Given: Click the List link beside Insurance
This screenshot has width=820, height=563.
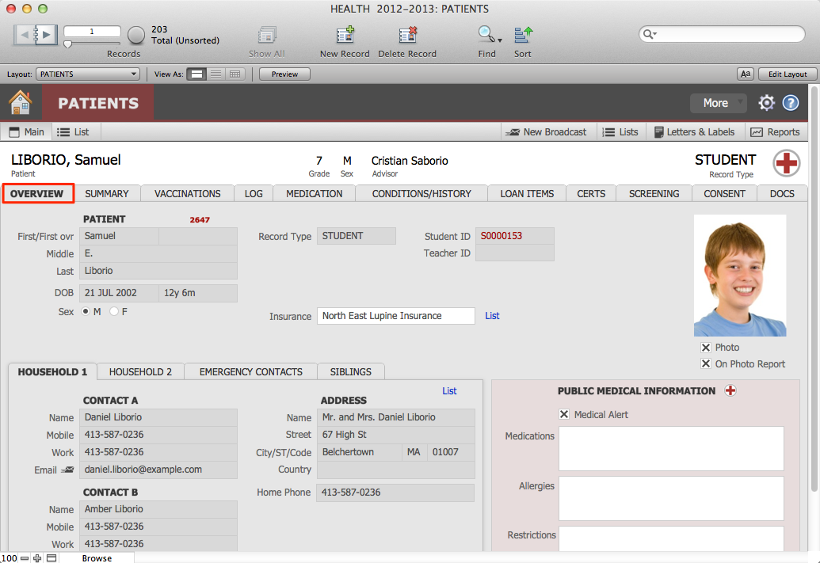Looking at the screenshot, I should (492, 316).
